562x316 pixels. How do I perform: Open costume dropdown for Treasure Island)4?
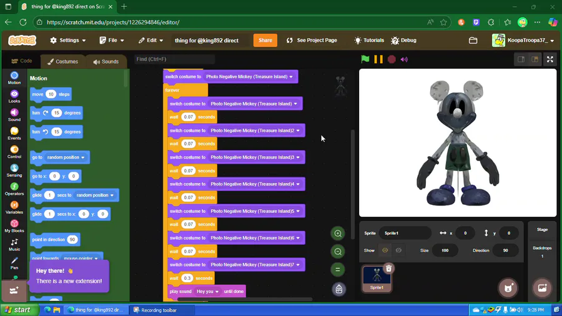tap(255, 184)
